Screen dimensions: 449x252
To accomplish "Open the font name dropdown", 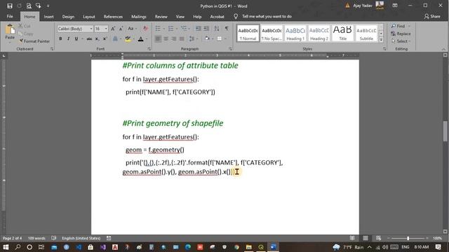I will [x=91, y=29].
